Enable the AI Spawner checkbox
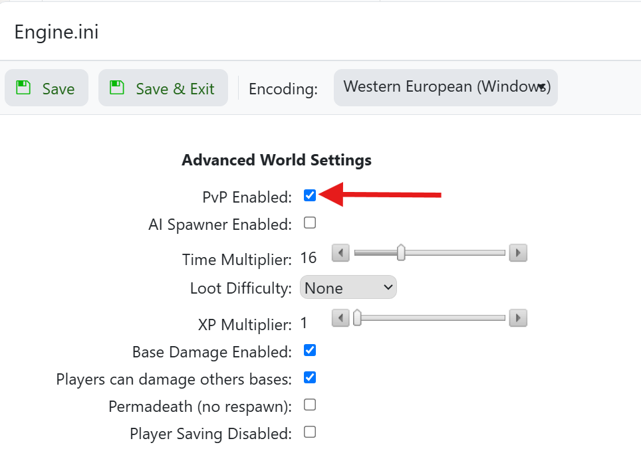 tap(310, 223)
